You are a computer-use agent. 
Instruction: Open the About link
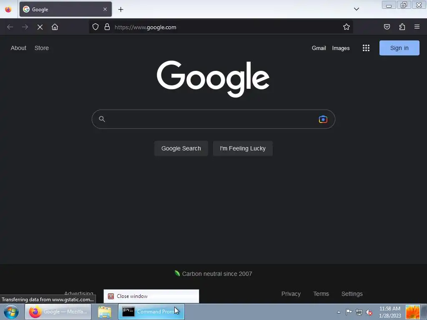point(18,48)
